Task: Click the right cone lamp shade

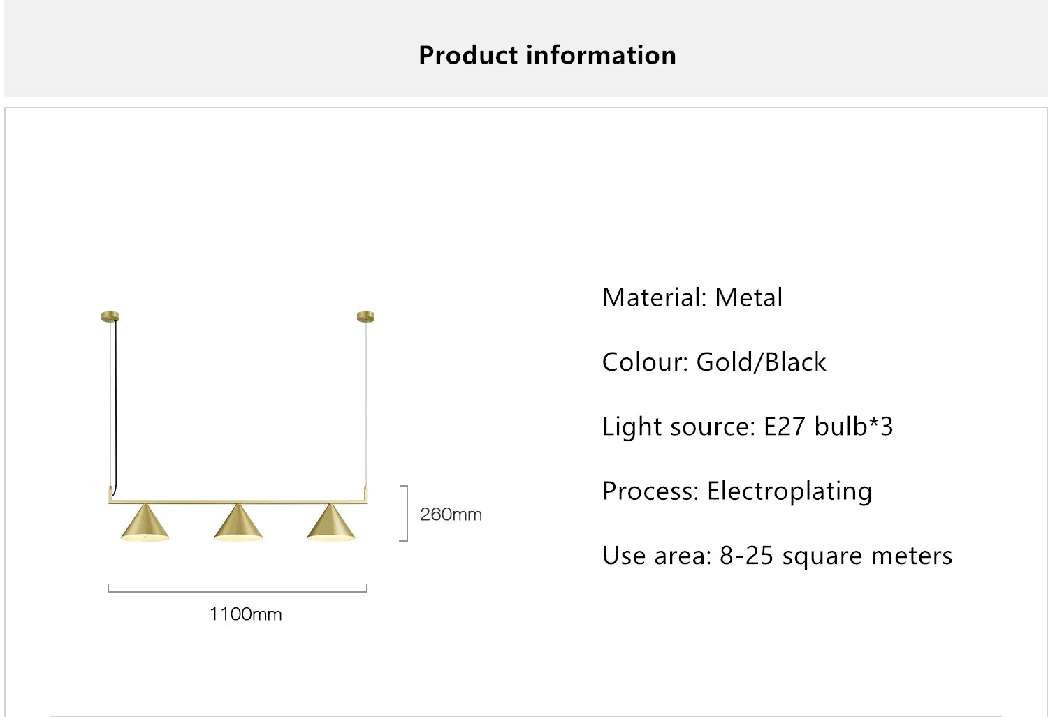Action: pos(331,522)
